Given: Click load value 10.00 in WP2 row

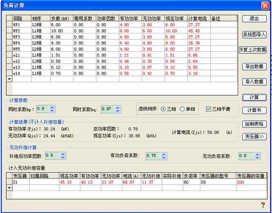Looking at the screenshot, I should pyautogui.click(x=62, y=30).
